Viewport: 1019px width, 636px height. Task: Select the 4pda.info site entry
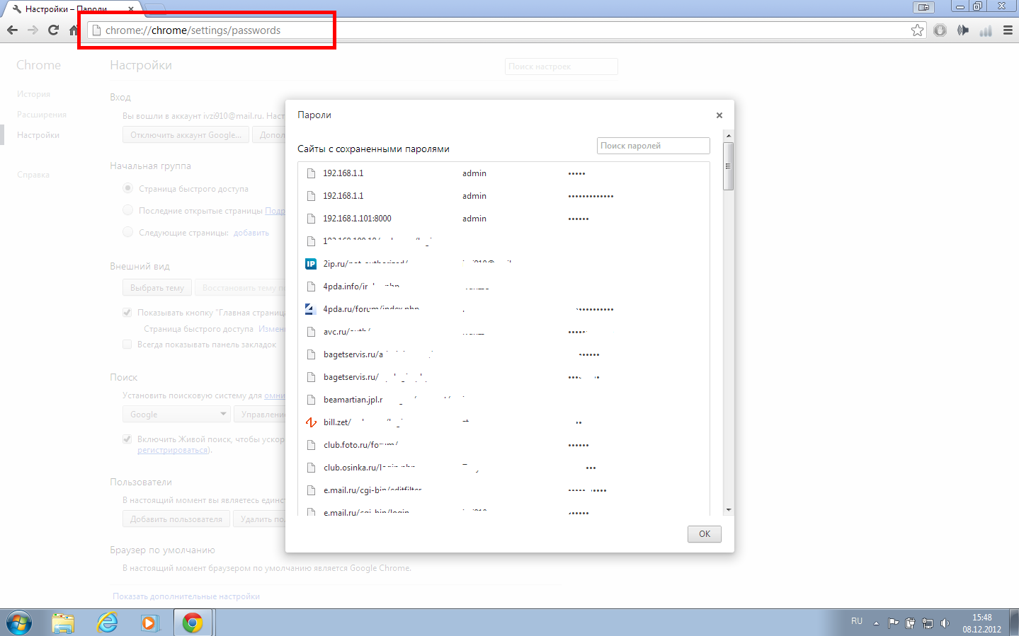pyautogui.click(x=361, y=287)
